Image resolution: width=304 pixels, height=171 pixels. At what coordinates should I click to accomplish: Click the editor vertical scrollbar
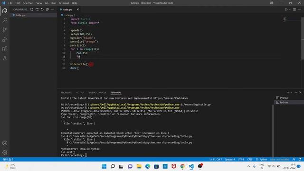point(303,38)
